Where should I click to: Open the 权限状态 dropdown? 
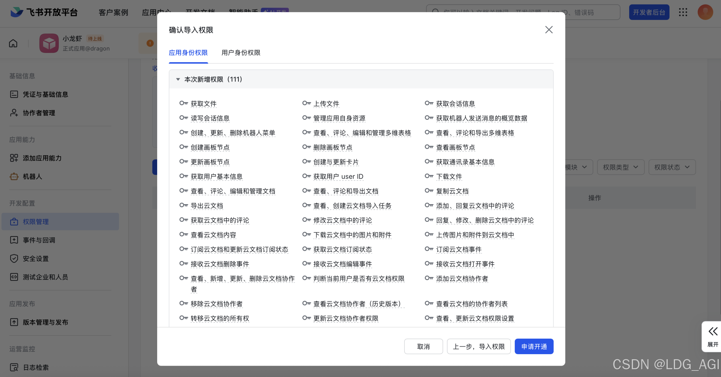tap(672, 167)
